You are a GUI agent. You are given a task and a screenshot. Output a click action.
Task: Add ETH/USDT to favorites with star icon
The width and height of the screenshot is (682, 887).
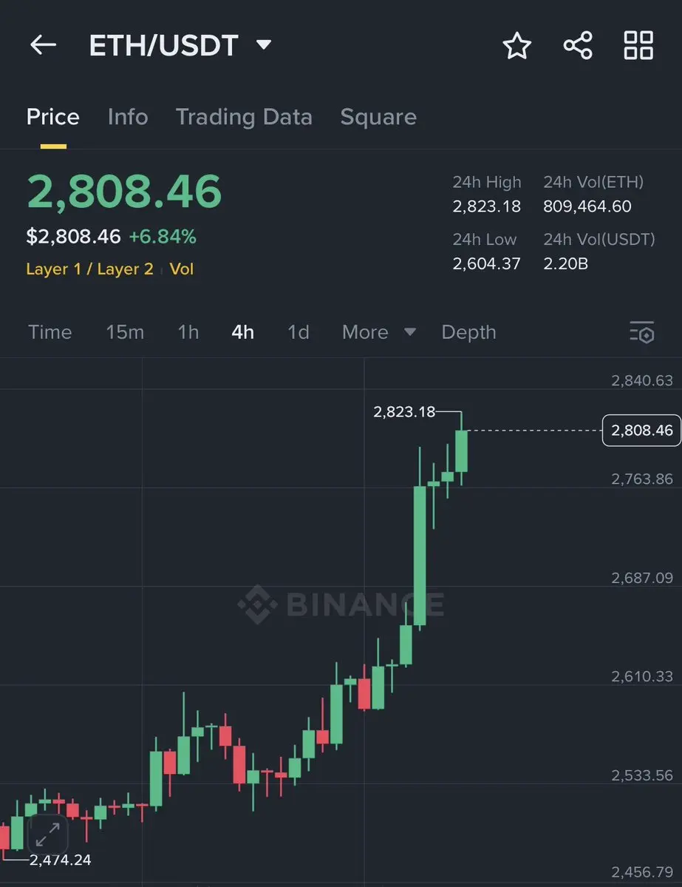[516, 45]
